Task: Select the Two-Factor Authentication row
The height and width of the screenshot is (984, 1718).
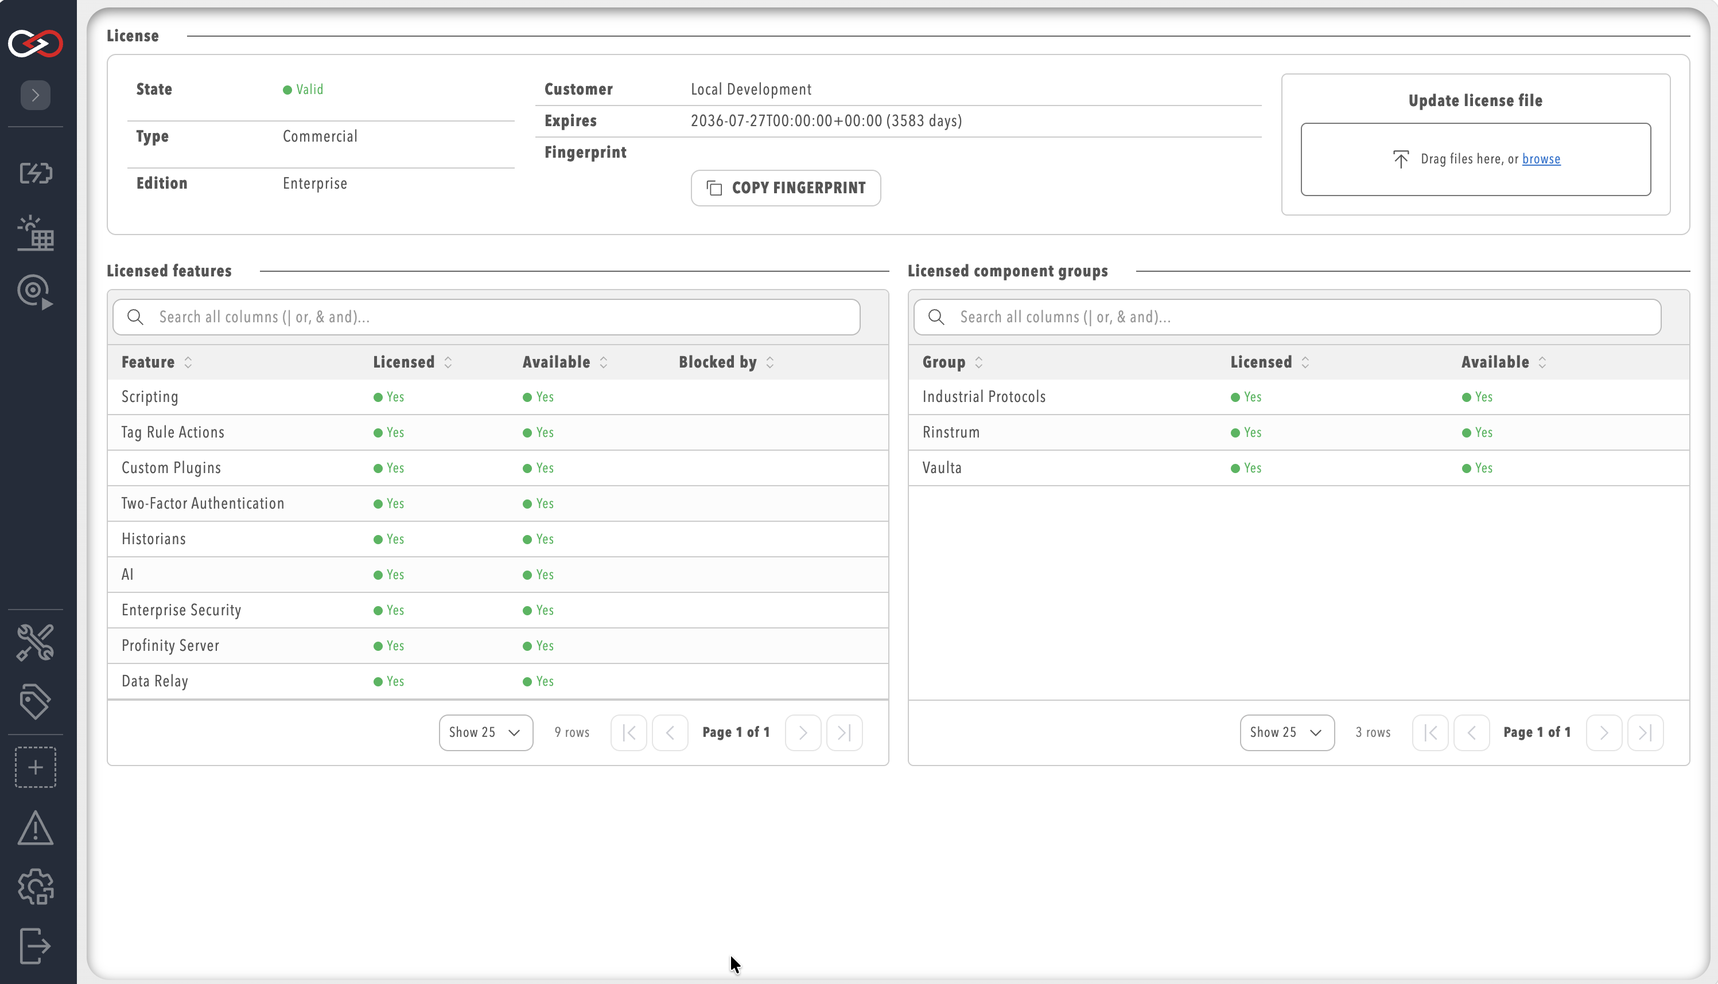Action: click(497, 503)
